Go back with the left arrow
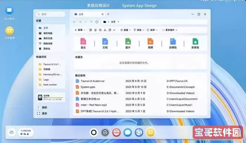Screen dimensions: 246x143 (x=74, y=22)
